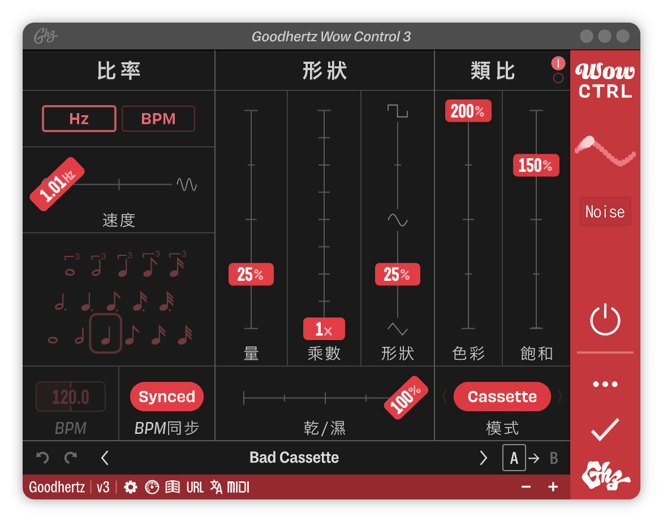
Task: Open the three-dots more options menu
Action: (605, 384)
